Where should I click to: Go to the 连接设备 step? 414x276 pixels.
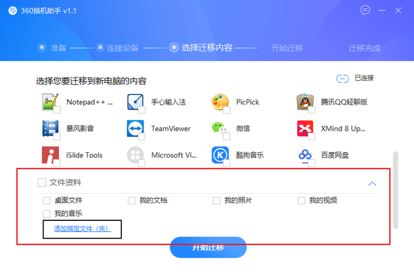pos(117,48)
